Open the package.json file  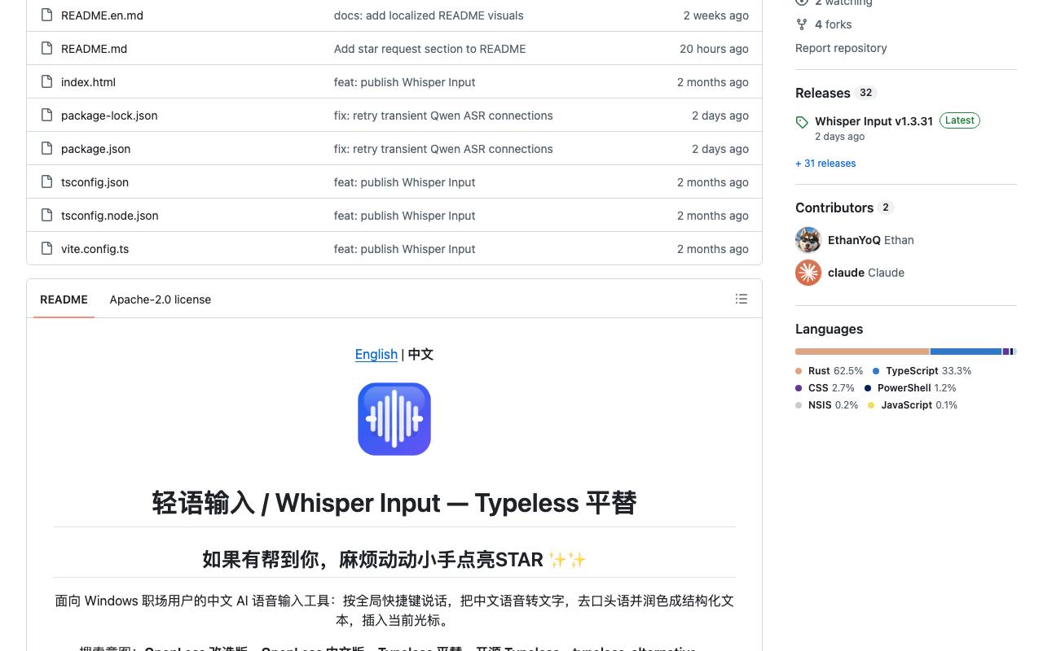click(x=95, y=149)
